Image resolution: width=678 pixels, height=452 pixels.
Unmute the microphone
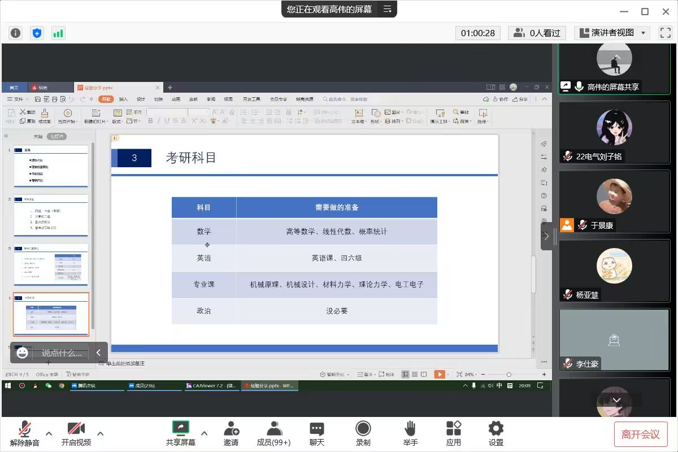tap(24, 433)
